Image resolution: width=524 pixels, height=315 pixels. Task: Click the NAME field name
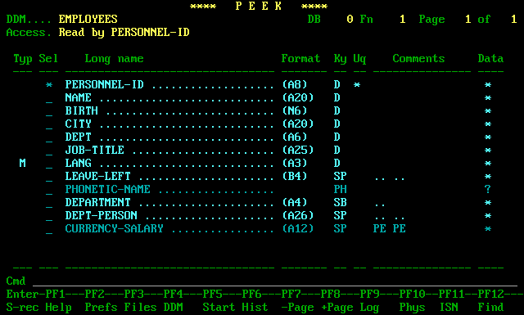(x=79, y=97)
